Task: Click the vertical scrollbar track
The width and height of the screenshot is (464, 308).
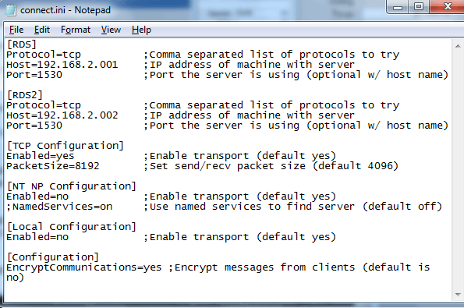Action: point(458,170)
